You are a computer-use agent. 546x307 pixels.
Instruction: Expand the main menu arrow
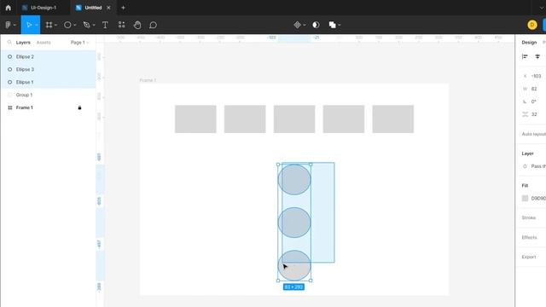coord(15,25)
